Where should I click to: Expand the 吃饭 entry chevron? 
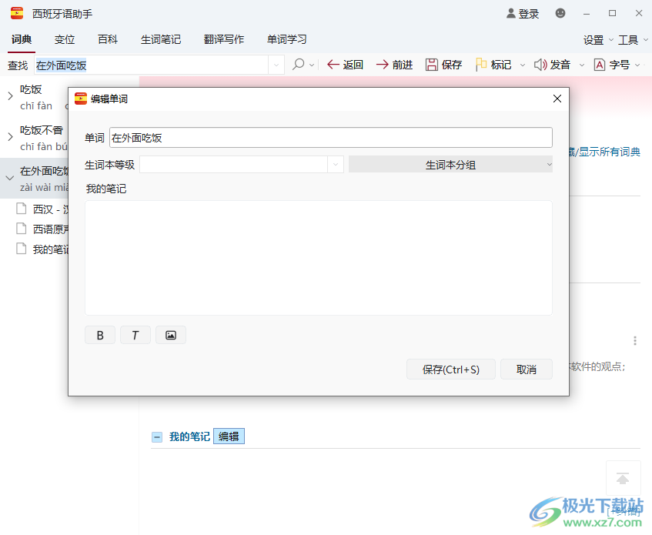coord(10,96)
